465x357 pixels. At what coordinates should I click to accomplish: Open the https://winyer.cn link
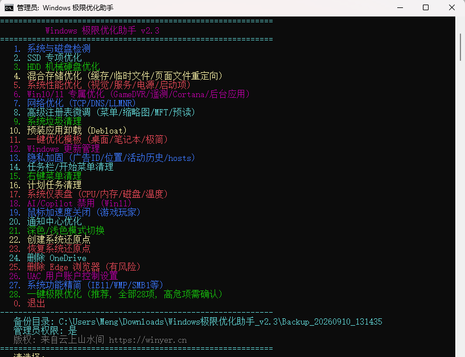pos(147,341)
